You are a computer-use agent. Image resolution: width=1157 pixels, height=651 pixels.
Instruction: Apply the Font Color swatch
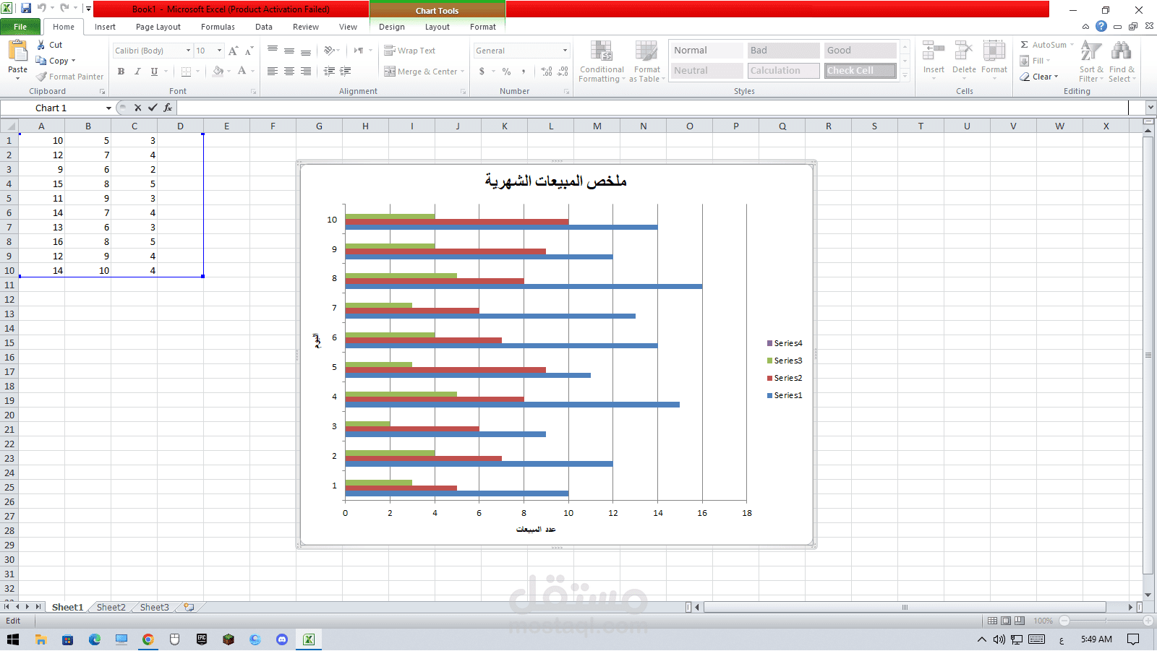tap(242, 71)
